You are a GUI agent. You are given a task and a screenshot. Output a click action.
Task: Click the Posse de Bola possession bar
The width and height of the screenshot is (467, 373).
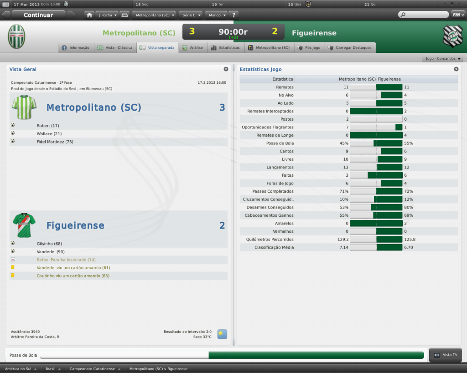[x=232, y=355]
